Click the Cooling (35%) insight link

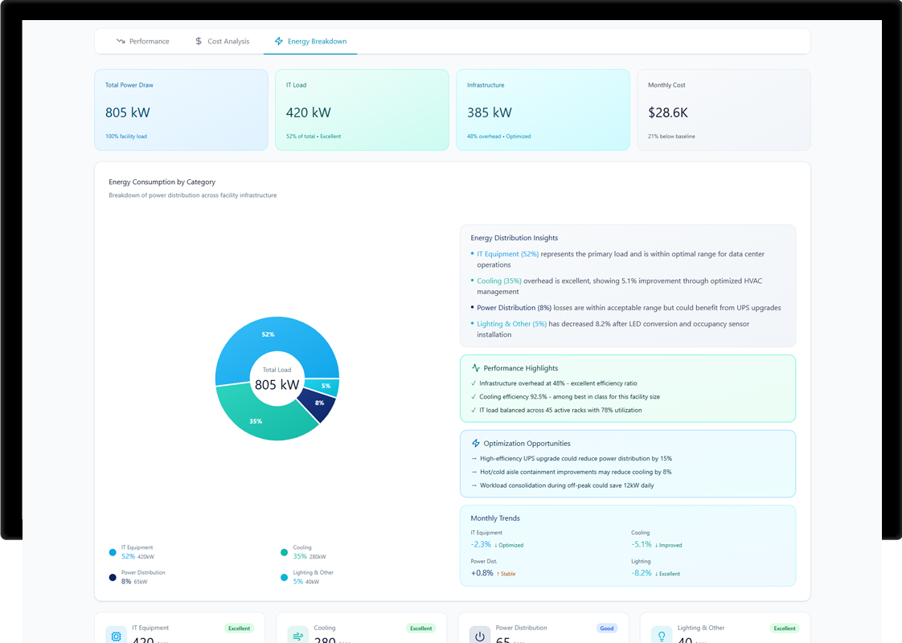(x=499, y=281)
